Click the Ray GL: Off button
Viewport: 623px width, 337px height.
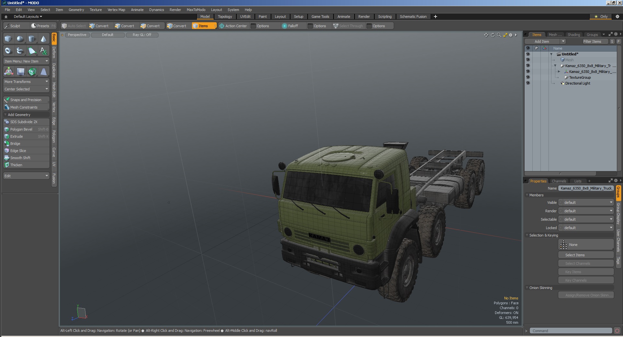[x=142, y=35]
